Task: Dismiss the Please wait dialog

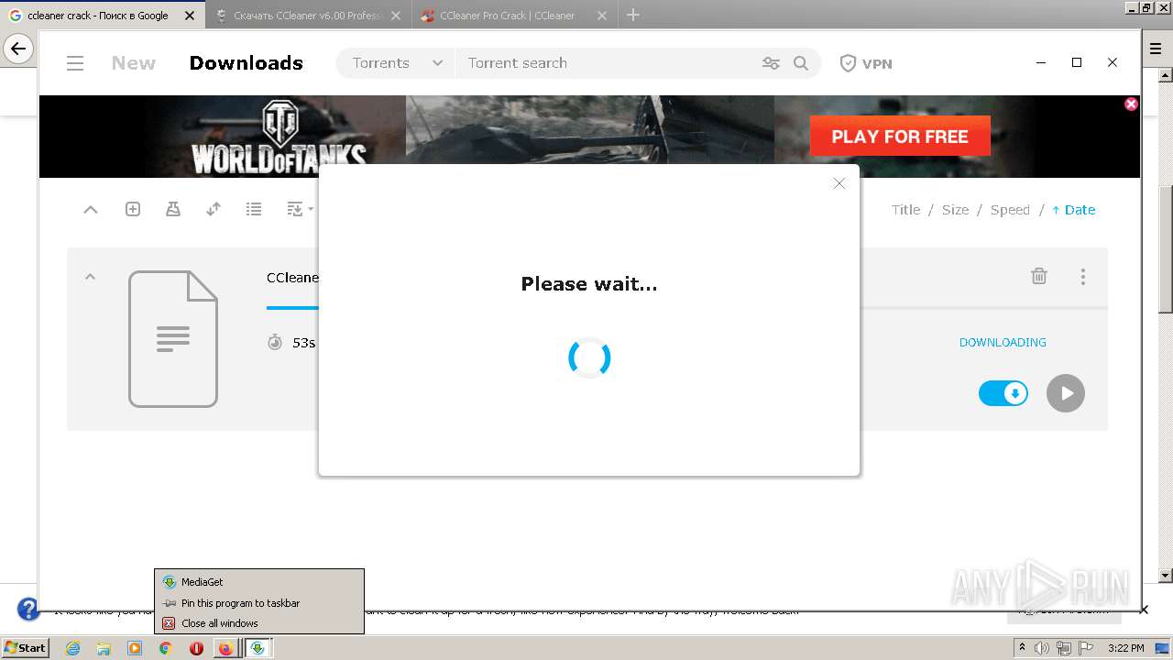Action: point(839,183)
